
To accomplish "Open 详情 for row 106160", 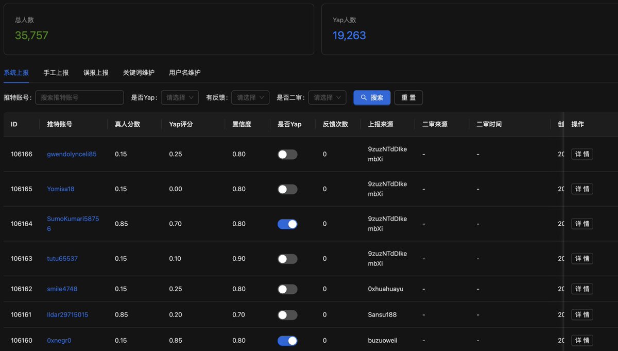I will click(582, 341).
